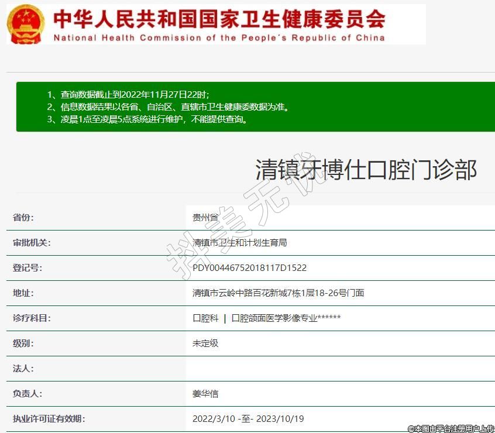Screen dimensions: 495x433
Task: Click the national emblem logo
Action: tap(25, 24)
